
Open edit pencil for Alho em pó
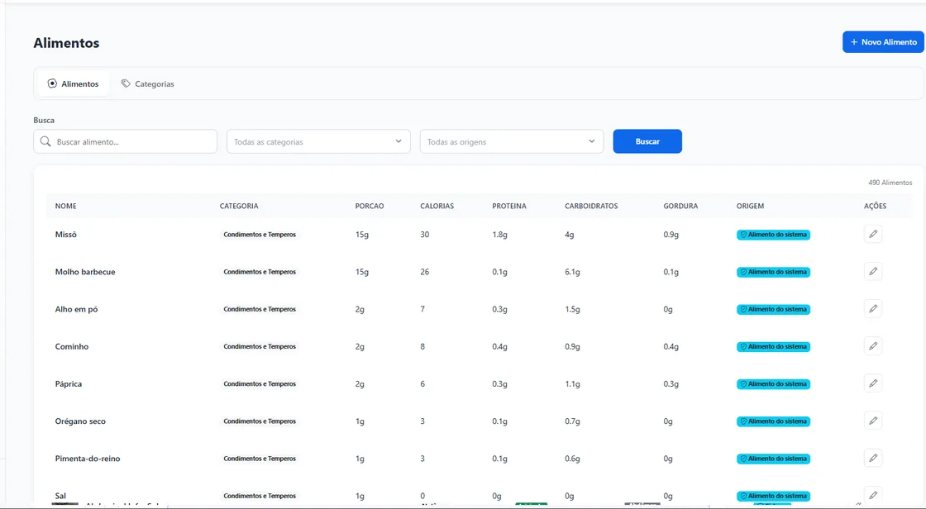pyautogui.click(x=873, y=309)
